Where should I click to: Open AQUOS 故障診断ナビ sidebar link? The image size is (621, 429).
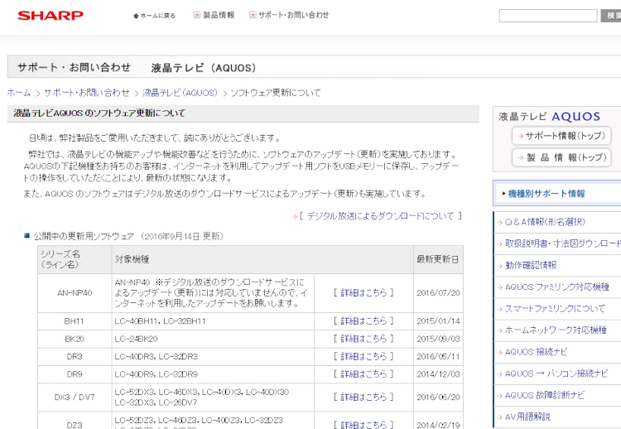pos(545,395)
